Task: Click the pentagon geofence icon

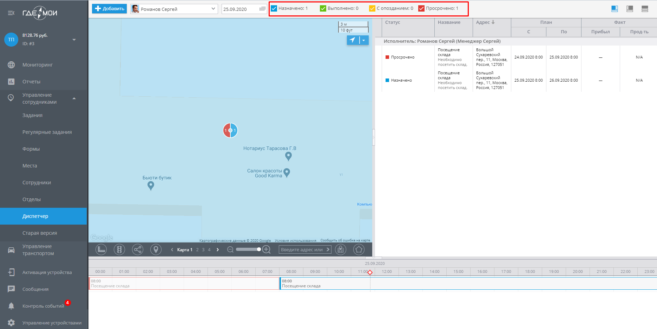Action: [x=359, y=249]
